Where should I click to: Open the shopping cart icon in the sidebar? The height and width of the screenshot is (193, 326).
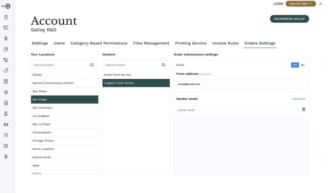[x=6, y=92]
